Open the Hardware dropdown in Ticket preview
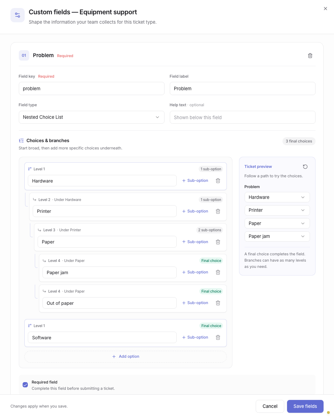 pyautogui.click(x=277, y=197)
